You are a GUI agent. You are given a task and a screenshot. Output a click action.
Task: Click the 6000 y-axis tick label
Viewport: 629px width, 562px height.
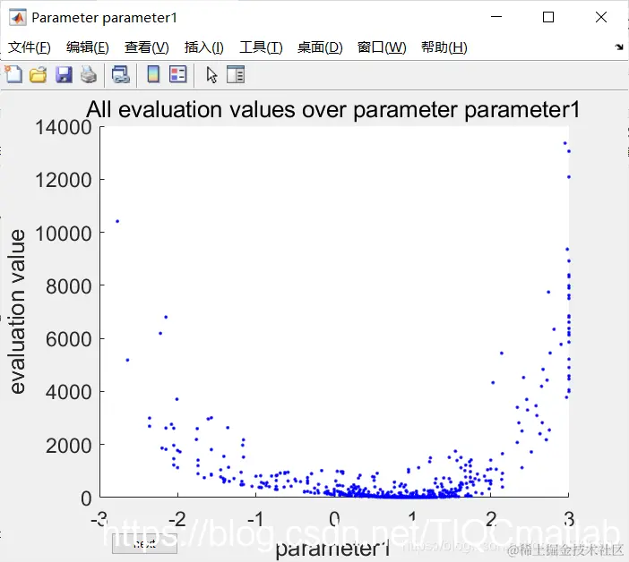(69, 339)
